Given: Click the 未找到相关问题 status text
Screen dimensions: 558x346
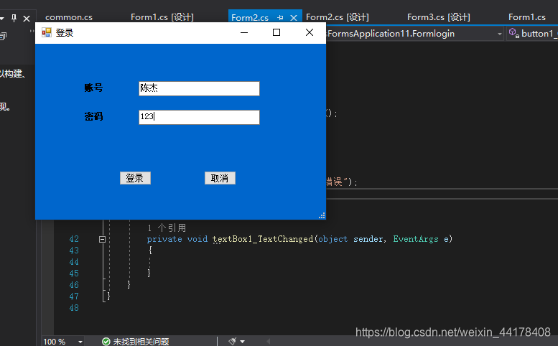Looking at the screenshot, I should pyautogui.click(x=141, y=342).
